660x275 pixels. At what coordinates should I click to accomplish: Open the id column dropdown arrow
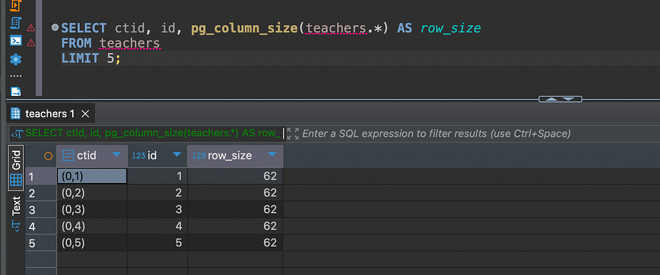click(x=177, y=155)
